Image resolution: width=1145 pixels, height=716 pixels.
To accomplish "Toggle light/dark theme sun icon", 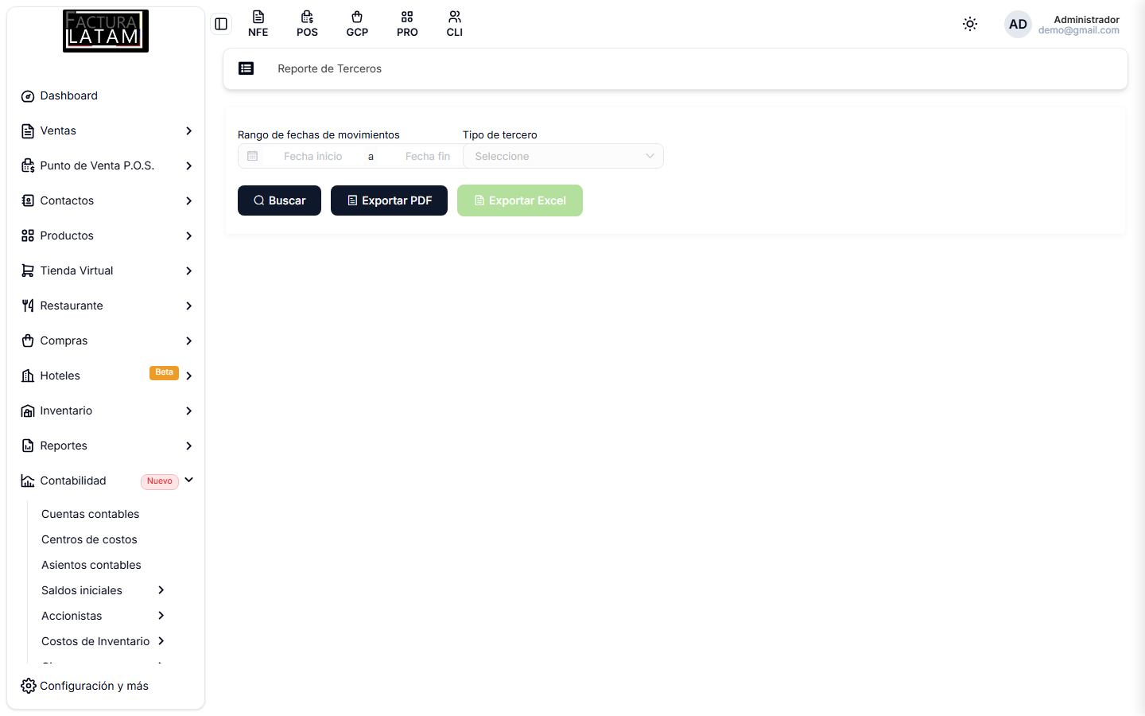I will click(x=970, y=24).
